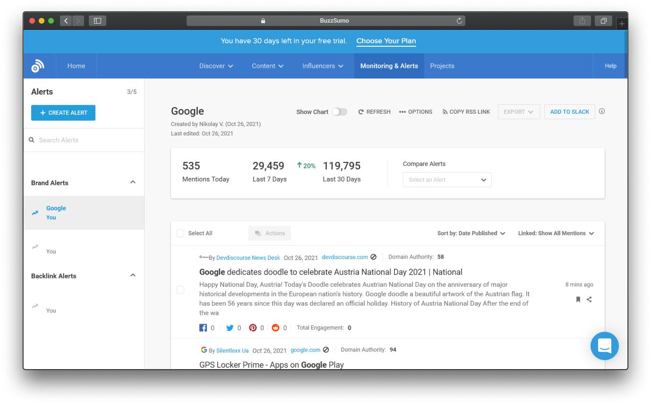Open alert Options
Image resolution: width=651 pixels, height=404 pixels.
pyautogui.click(x=416, y=112)
